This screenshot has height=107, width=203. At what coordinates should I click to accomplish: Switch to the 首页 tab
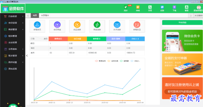click(x=35, y=16)
